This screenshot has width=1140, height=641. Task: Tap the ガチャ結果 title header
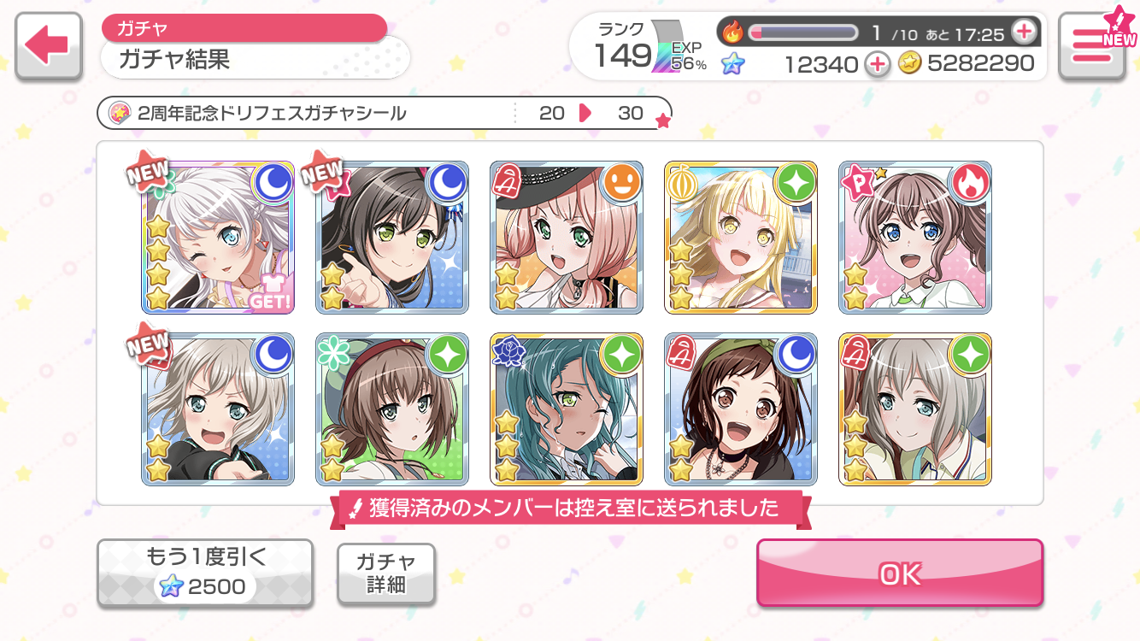255,59
